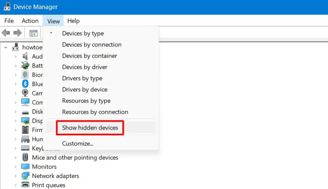The image size is (328, 189).
Task: Select the Bluetooth category icon
Action: (25, 84)
